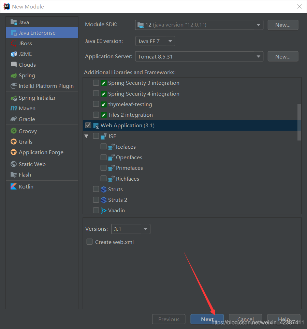Select Gradle in the module list
This screenshot has height=329, width=307.
42,119
